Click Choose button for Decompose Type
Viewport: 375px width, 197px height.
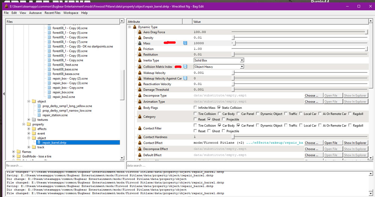tap(313, 96)
